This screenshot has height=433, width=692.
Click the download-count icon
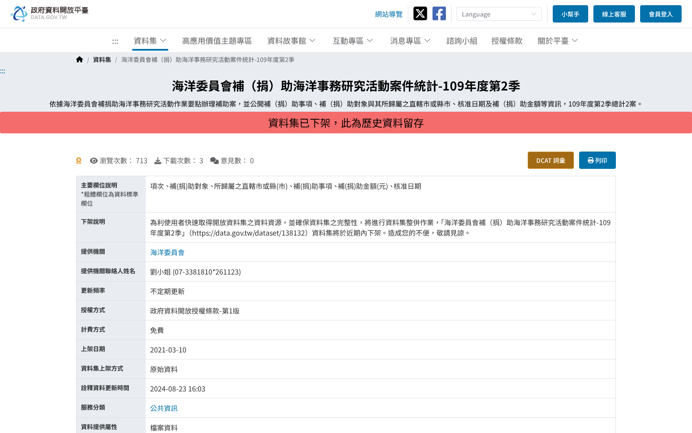[x=158, y=161]
